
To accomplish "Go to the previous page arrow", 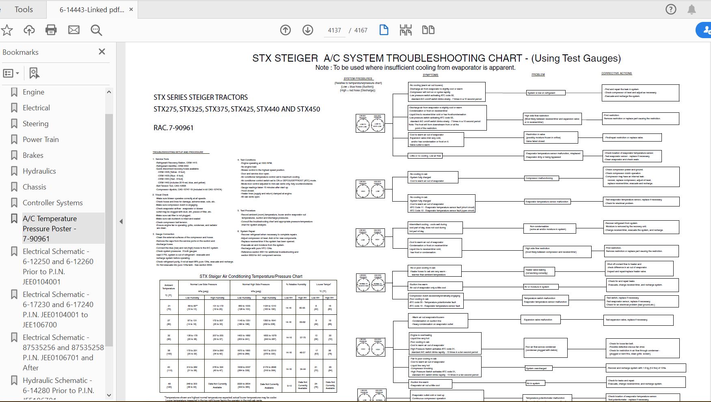I will (x=285, y=30).
